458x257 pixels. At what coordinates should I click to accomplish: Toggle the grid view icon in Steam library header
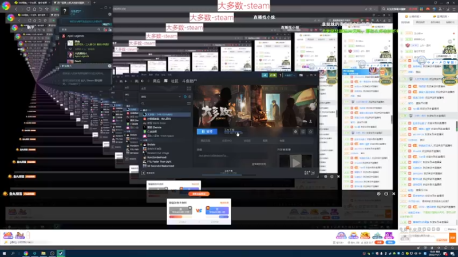click(x=189, y=89)
